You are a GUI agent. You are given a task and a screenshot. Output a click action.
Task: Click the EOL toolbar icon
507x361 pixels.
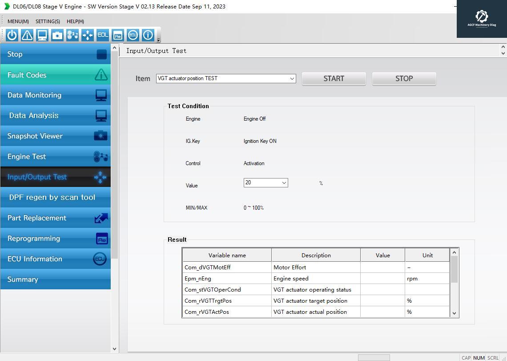103,35
